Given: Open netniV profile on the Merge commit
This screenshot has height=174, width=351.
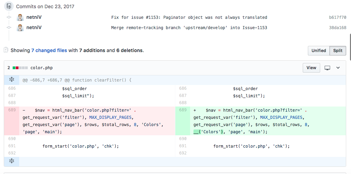Looking at the screenshot, I should pos(34,27).
